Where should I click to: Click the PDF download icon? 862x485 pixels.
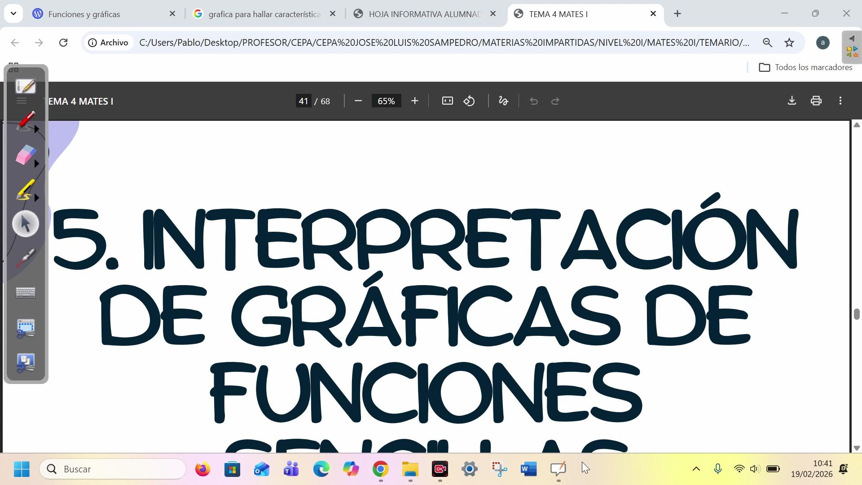(792, 101)
